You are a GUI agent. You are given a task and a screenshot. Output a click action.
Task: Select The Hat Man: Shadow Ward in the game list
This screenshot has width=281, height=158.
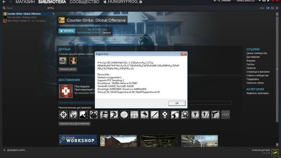[x=22, y=17]
